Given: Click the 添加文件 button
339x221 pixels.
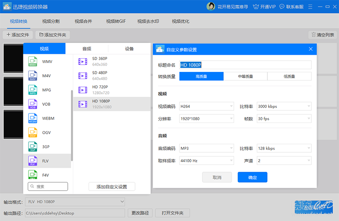Looking at the screenshot, I should (x=18, y=35).
